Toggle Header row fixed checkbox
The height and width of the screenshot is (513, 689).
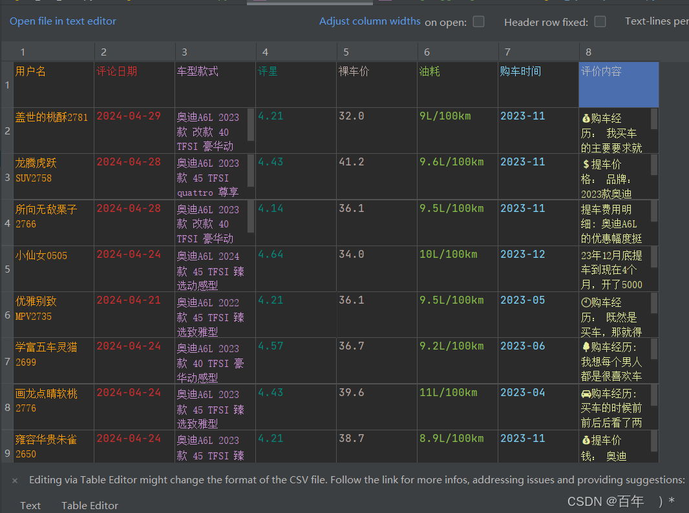tap(600, 21)
